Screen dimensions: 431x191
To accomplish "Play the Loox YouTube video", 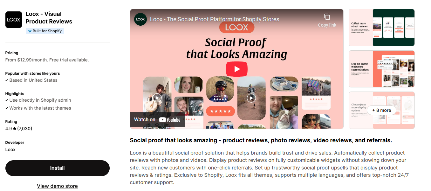I will [236, 69].
